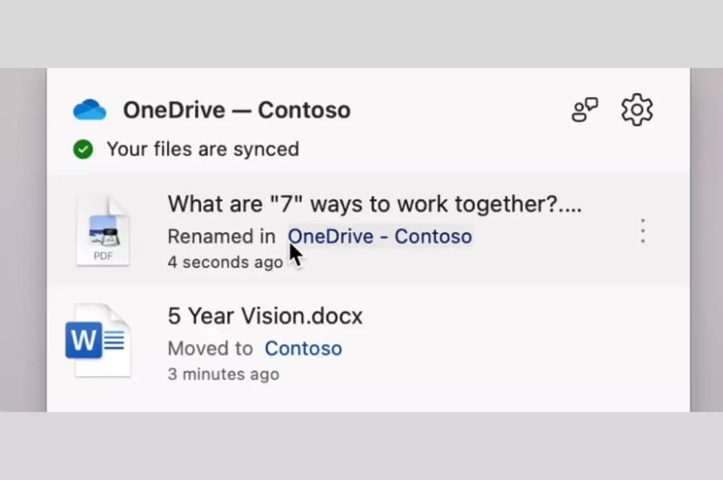Click the "4 seconds ago" timestamp
Viewport: 723px width, 480px height.
[x=225, y=262]
